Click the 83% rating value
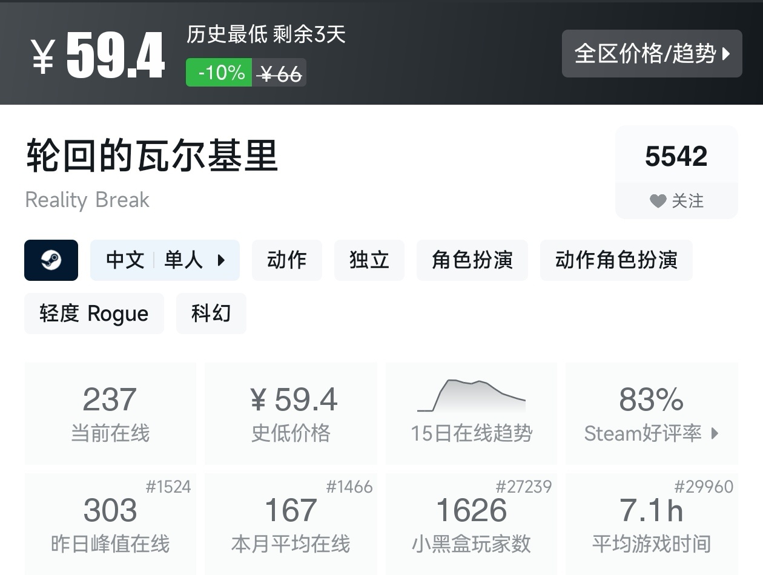This screenshot has width=763, height=575. pyautogui.click(x=652, y=400)
